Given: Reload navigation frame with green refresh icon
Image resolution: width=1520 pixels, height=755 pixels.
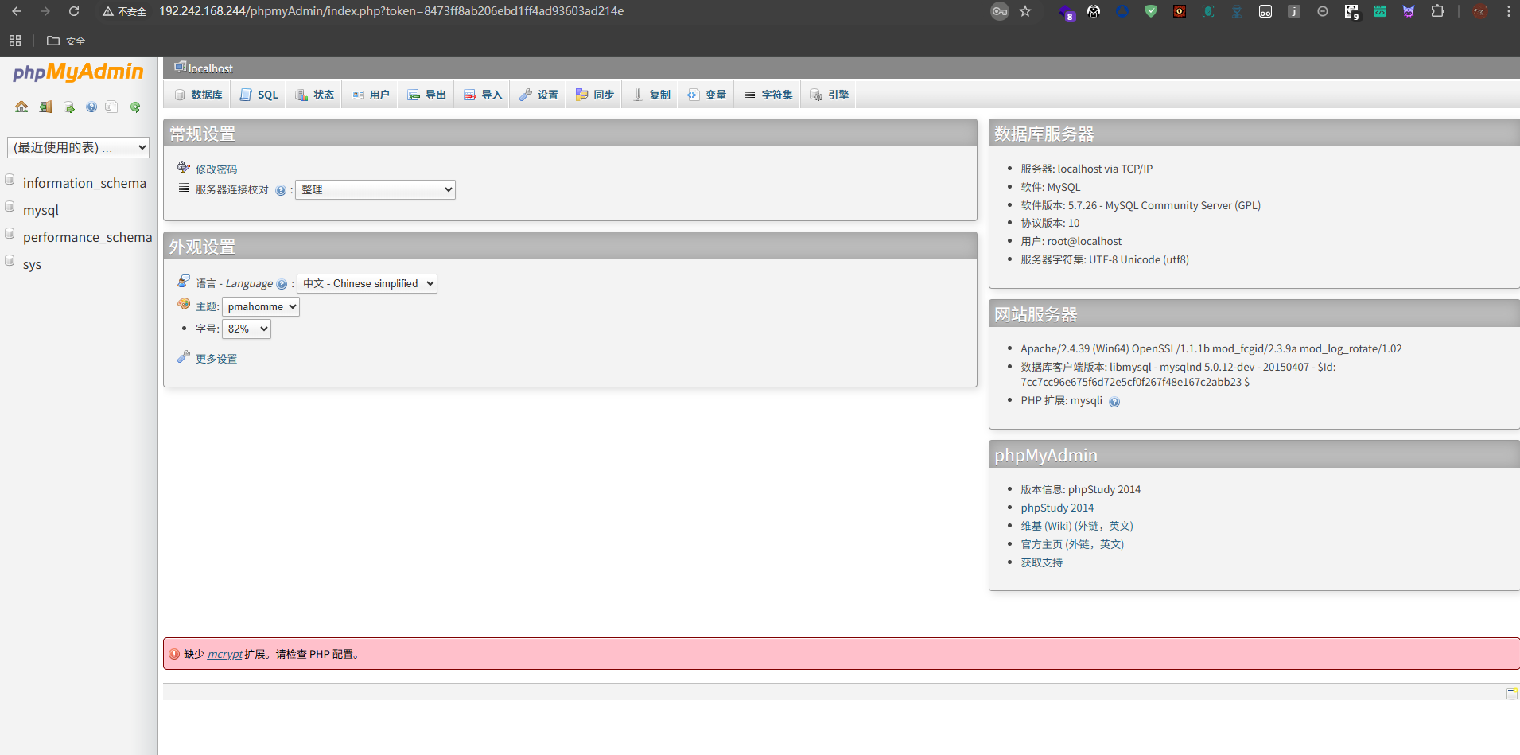Looking at the screenshot, I should pyautogui.click(x=135, y=107).
